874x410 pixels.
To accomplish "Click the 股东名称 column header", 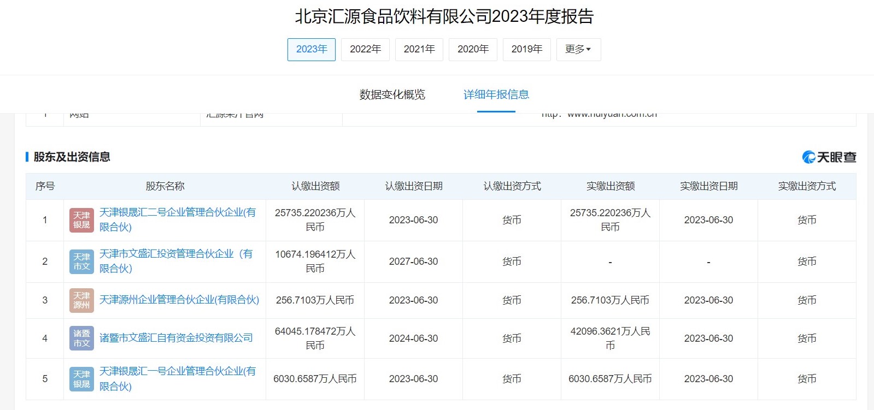I will (x=165, y=186).
